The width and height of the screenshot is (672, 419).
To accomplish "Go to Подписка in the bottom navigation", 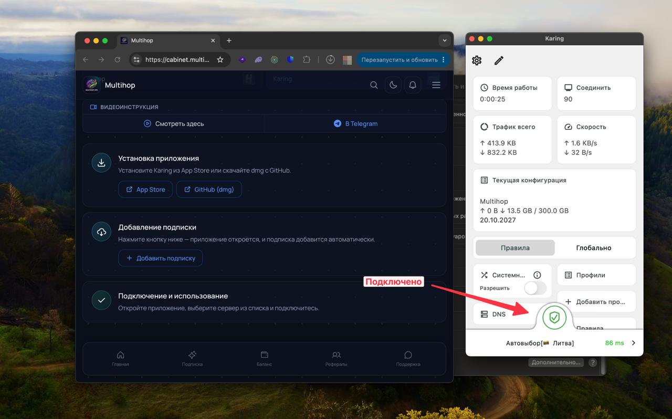I will pyautogui.click(x=192, y=359).
